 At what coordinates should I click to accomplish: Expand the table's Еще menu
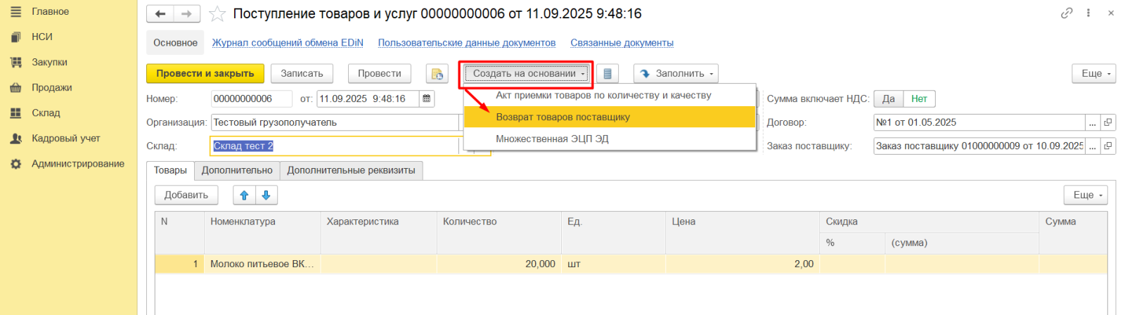(1085, 195)
